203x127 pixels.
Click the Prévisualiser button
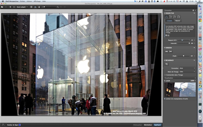coord(137,125)
